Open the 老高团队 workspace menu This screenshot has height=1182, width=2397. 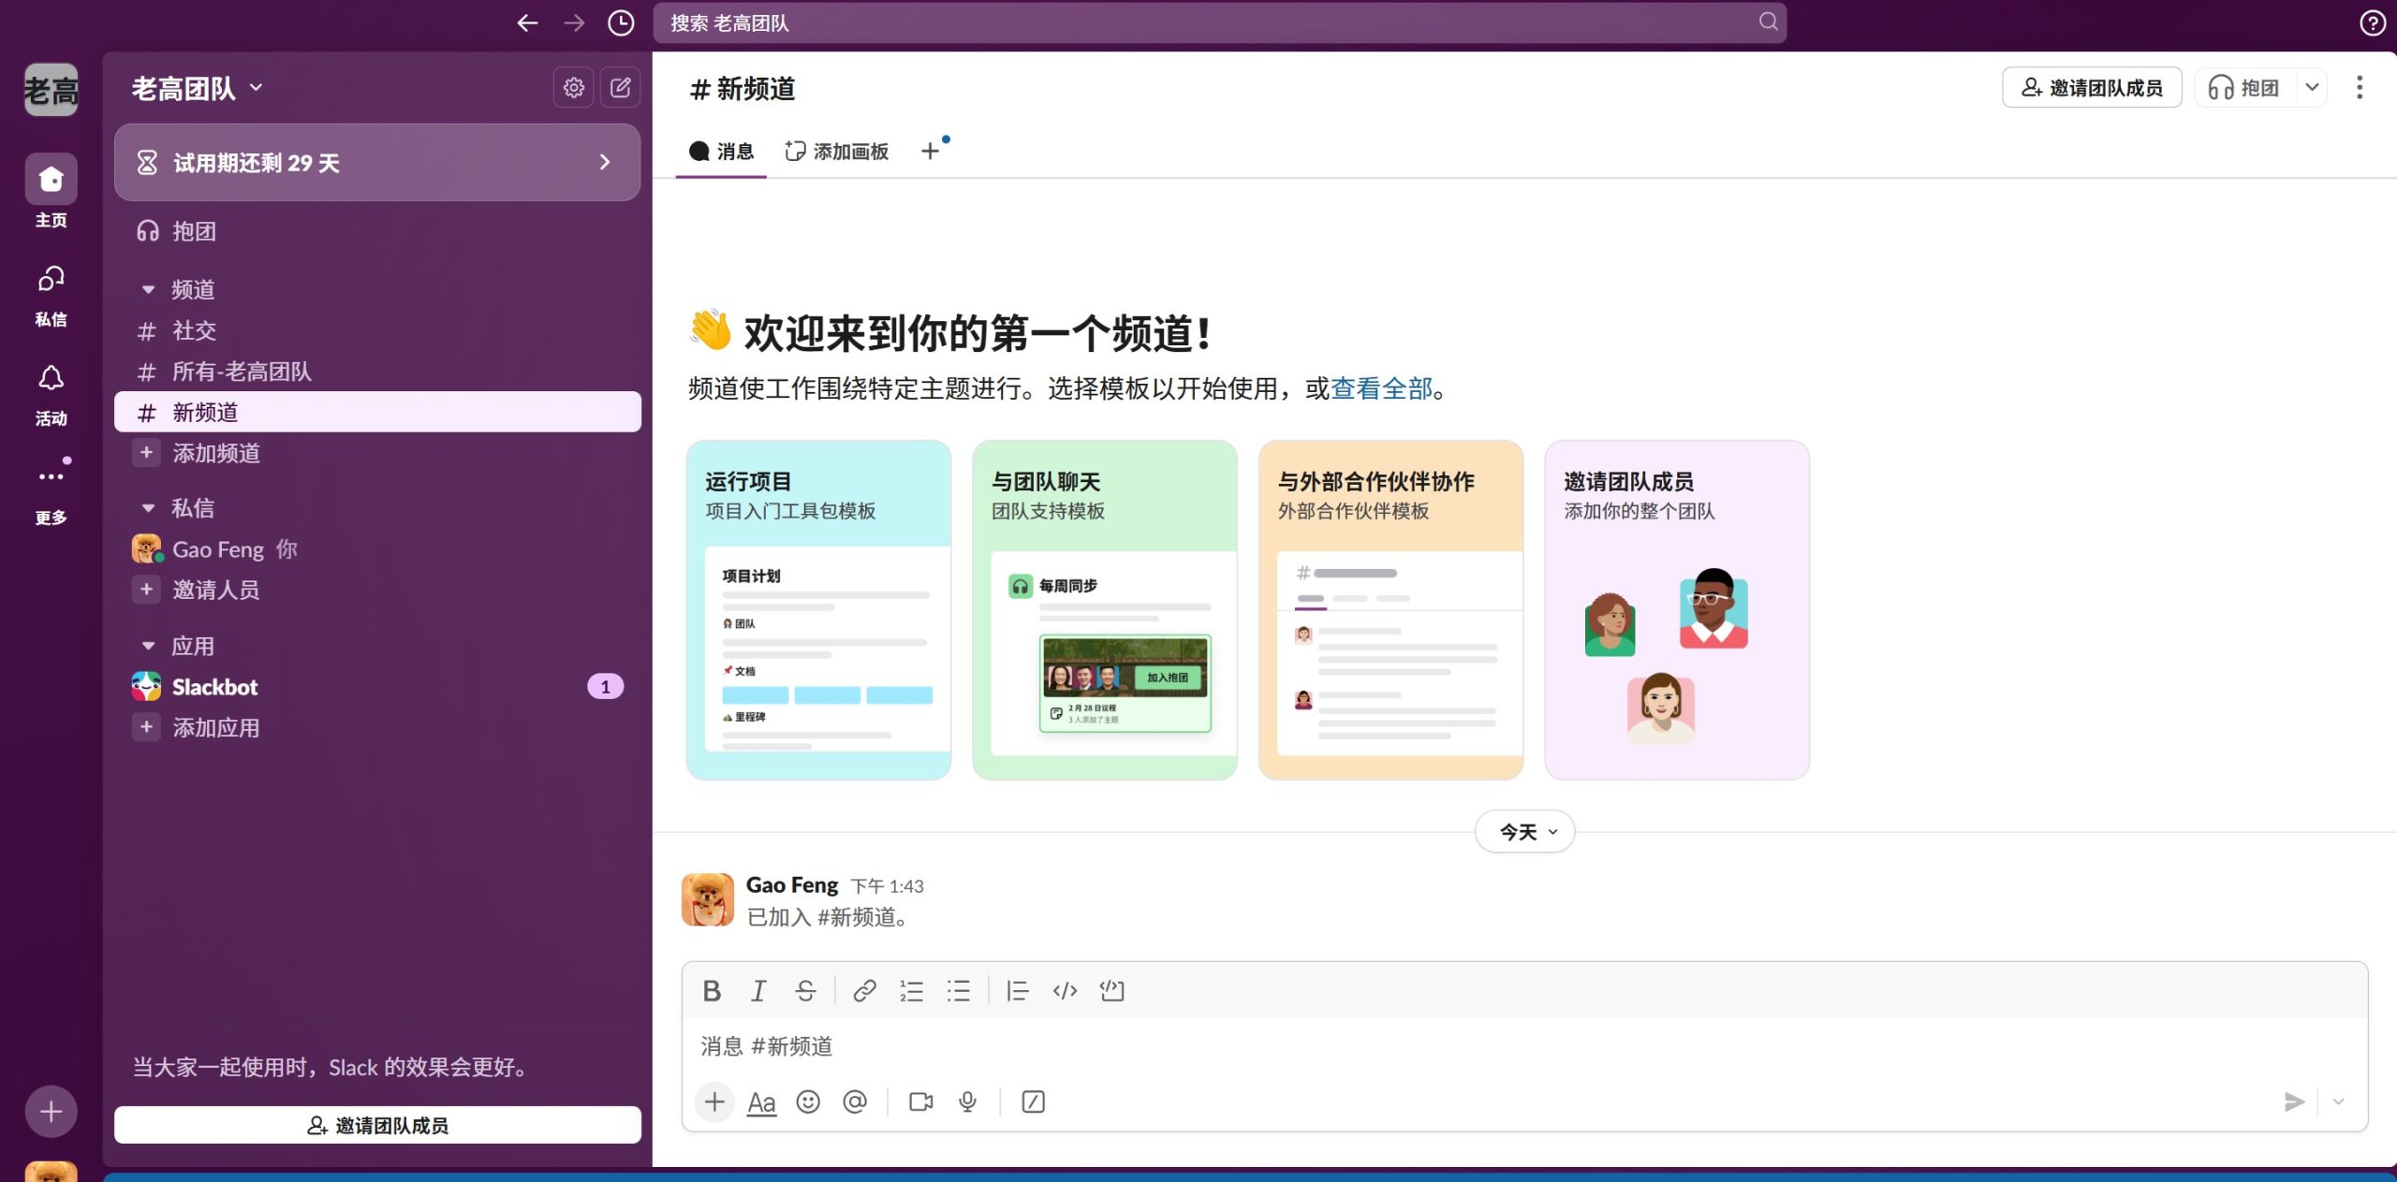[197, 89]
